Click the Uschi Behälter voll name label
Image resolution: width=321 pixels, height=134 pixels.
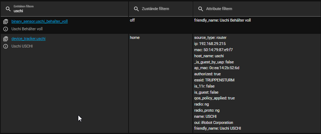tap(27, 29)
